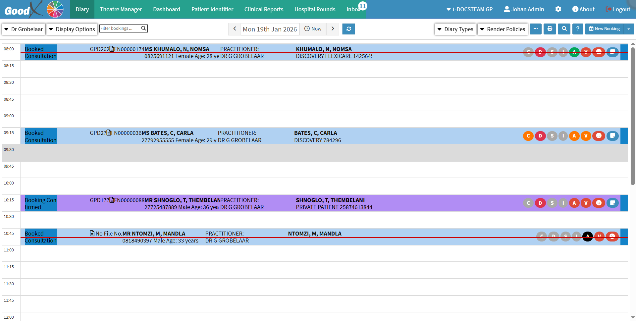This screenshot has height=321, width=636.
Task: Click into the Filter bookings search field
Action: click(120, 28)
